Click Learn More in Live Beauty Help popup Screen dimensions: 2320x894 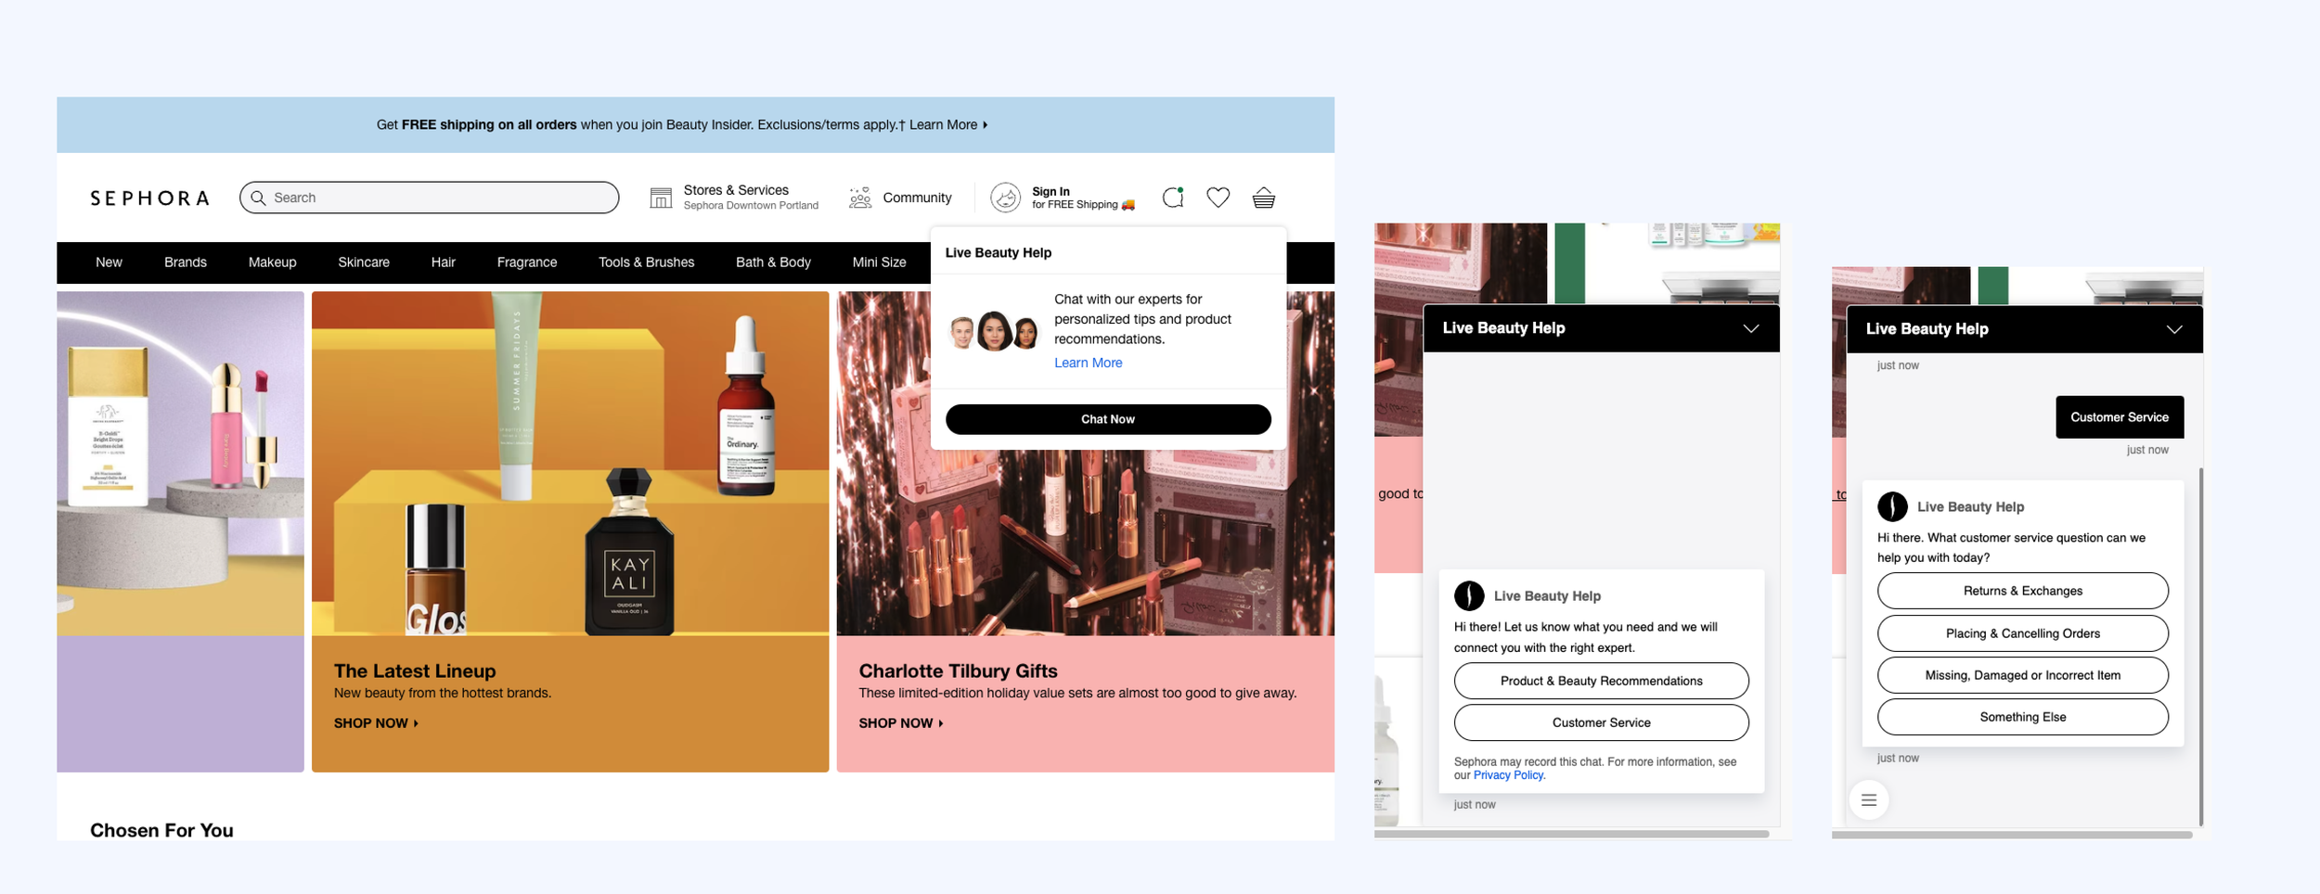coord(1088,363)
